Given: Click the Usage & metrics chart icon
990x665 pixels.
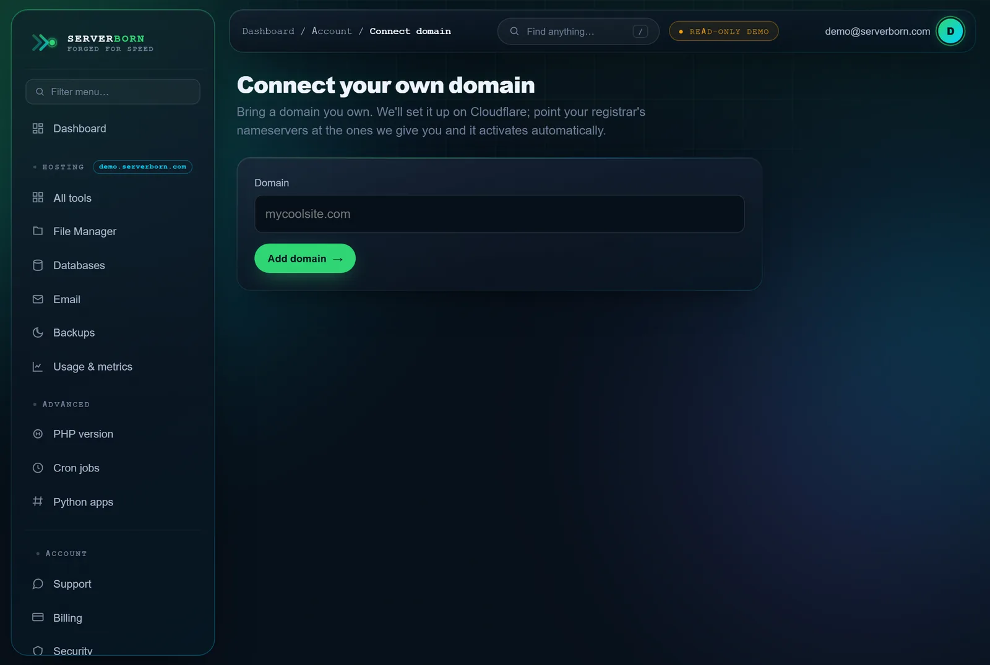Looking at the screenshot, I should click(38, 366).
